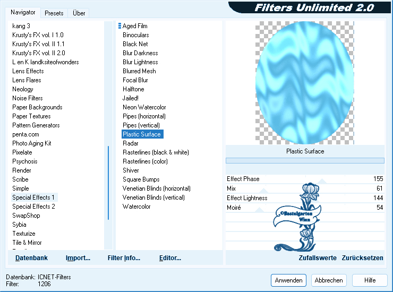This screenshot has height=292, width=393.
Task: Select the kang 3 category
Action: [21, 26]
